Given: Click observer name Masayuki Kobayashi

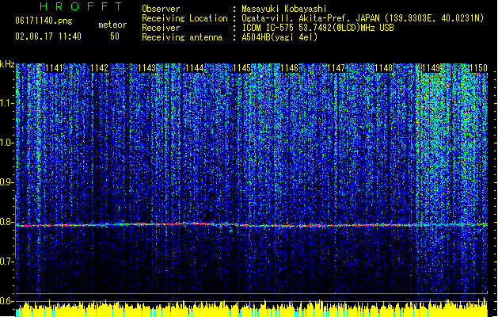Looking at the screenshot, I should point(284,9).
